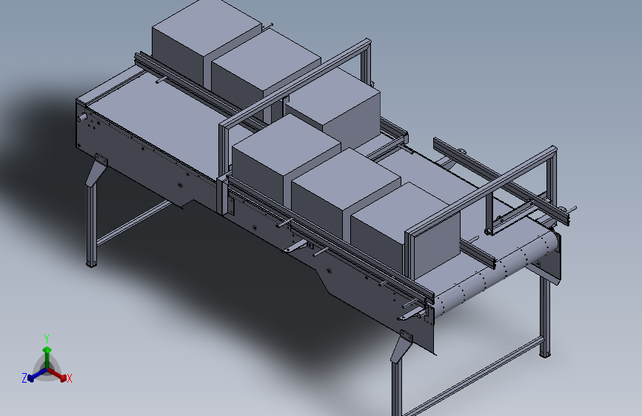The image size is (642, 416).
Task: Click the green Y axis arrow of the triad
Action: (47, 357)
